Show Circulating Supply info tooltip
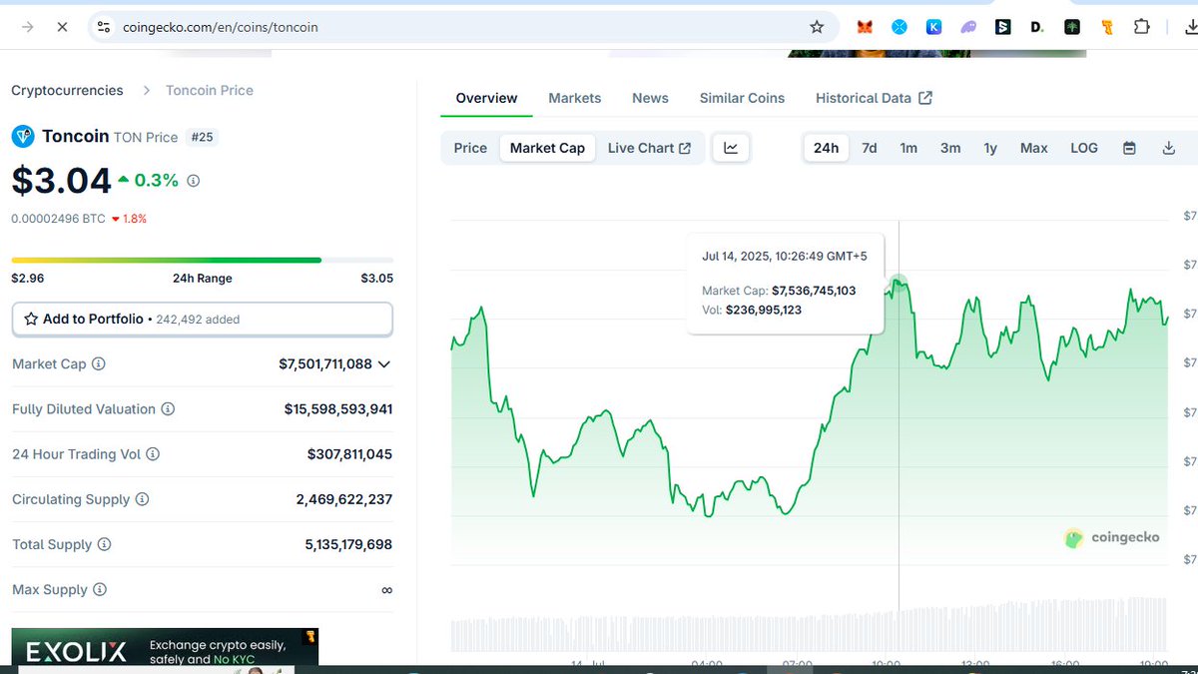 [142, 499]
